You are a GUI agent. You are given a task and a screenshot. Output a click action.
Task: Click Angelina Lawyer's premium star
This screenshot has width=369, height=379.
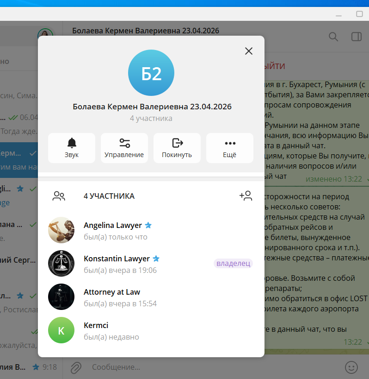pyautogui.click(x=148, y=225)
